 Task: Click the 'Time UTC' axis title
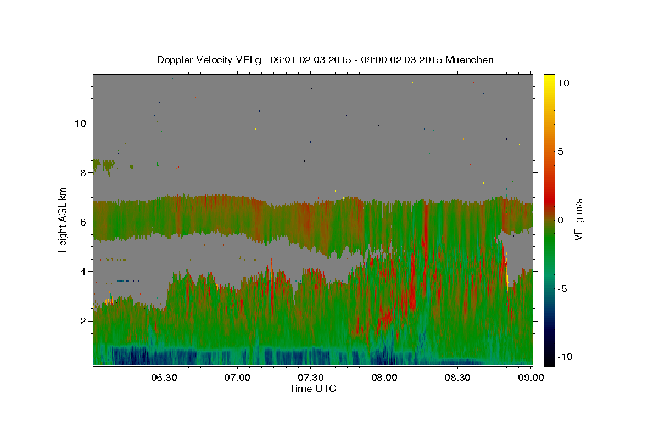click(x=312, y=389)
